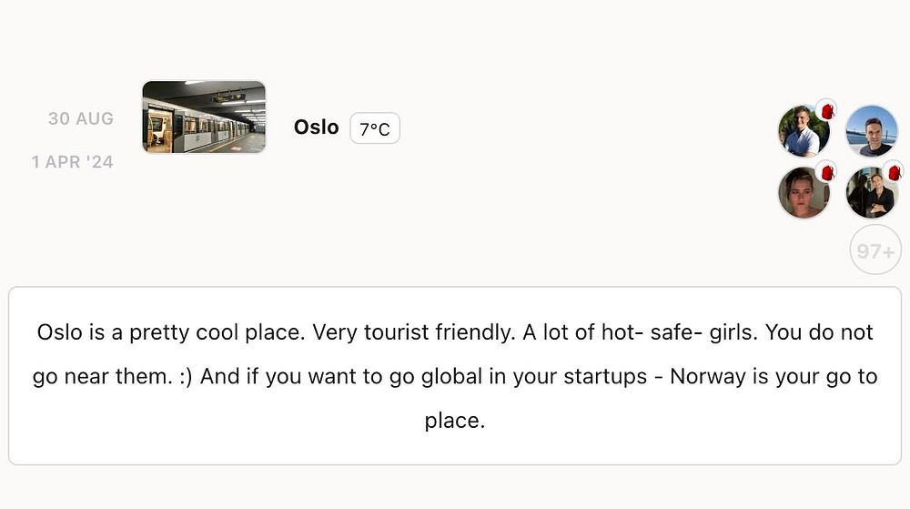Open avatar of person in black outfit
The image size is (910, 509).
click(x=869, y=193)
